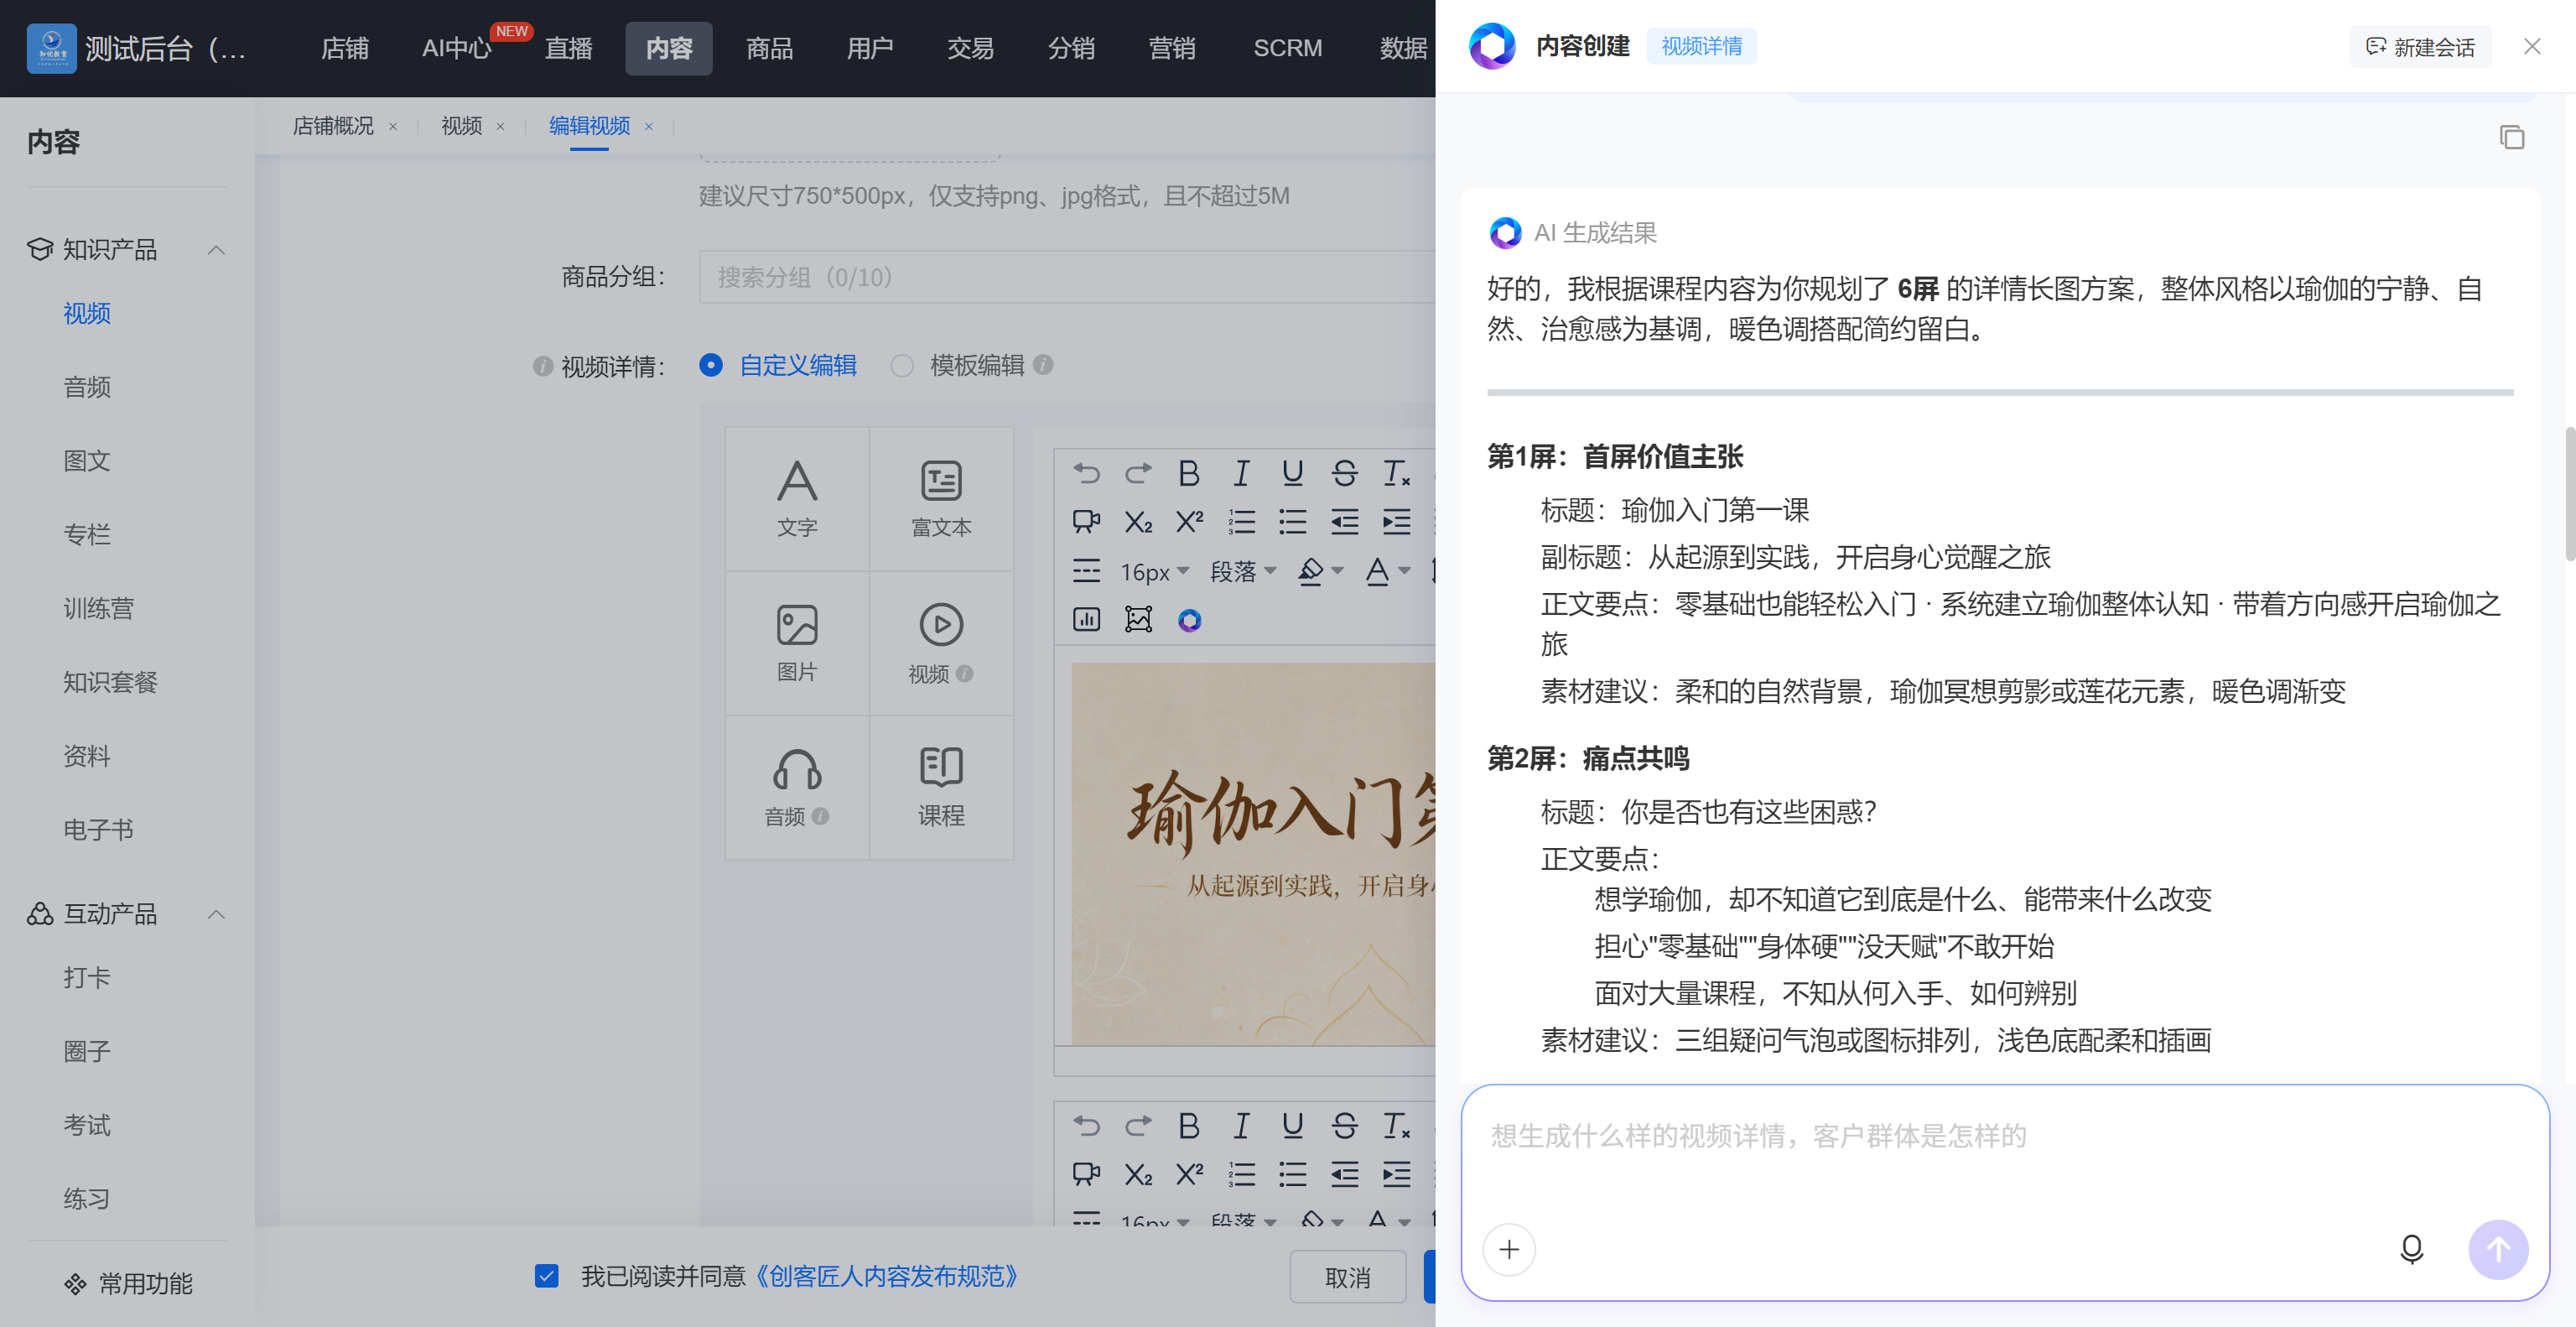Start a 新建会话 new conversation
The width and height of the screenshot is (2576, 1327).
click(x=2420, y=47)
